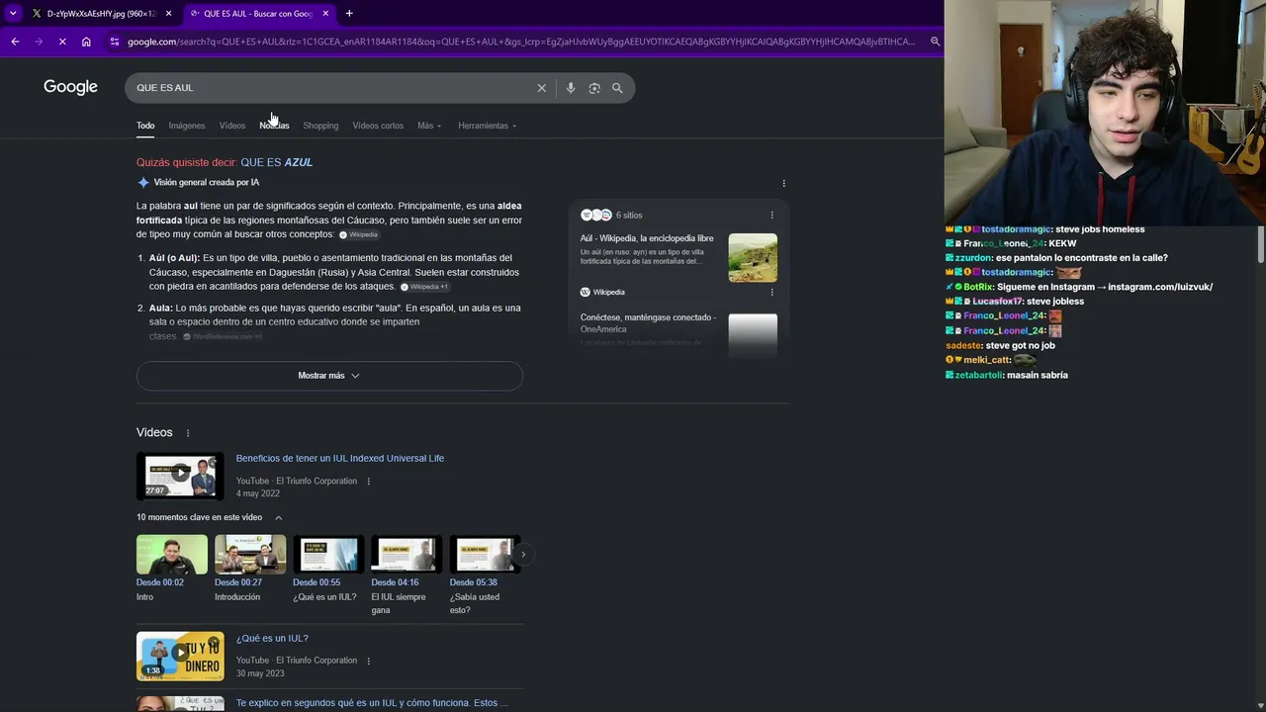Select the Lucasfox17 "steve jobless" message
Screen dimensions: 1266x712
pyautogui.click(x=1015, y=302)
